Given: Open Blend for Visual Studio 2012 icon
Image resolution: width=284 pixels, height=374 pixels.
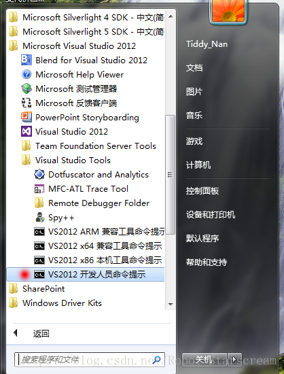Looking at the screenshot, I should tap(26, 60).
